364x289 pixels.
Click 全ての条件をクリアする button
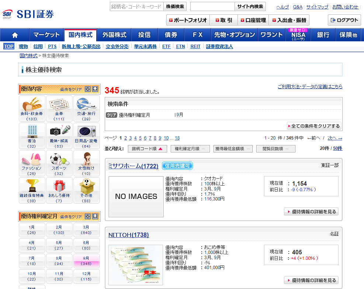pyautogui.click(x=314, y=126)
